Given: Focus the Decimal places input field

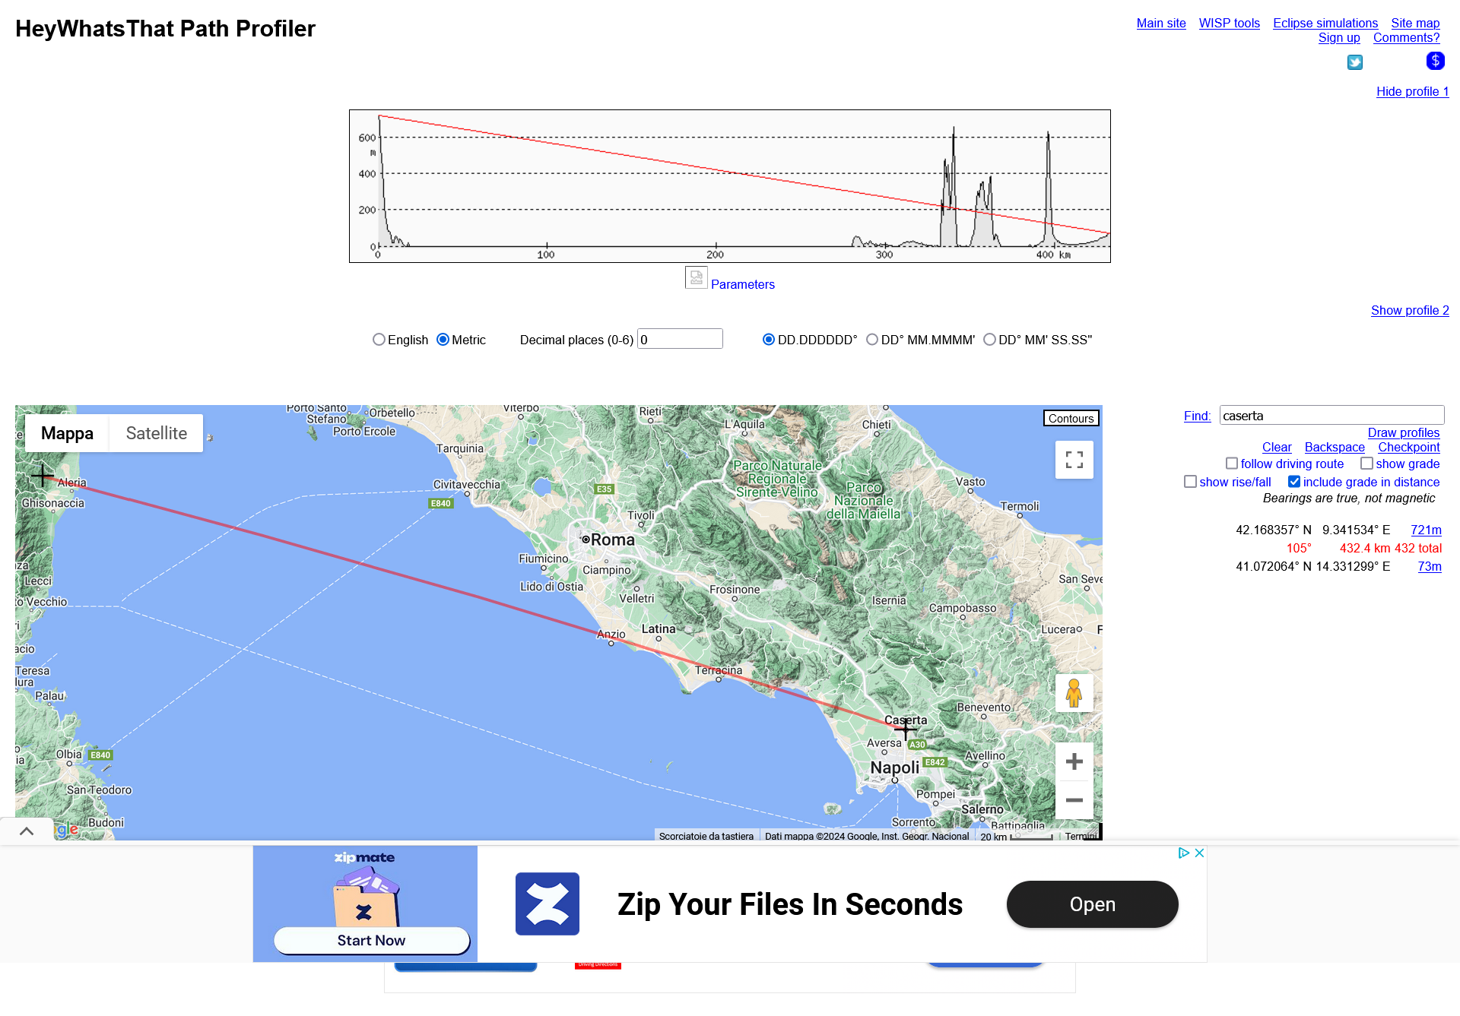Looking at the screenshot, I should coord(680,339).
